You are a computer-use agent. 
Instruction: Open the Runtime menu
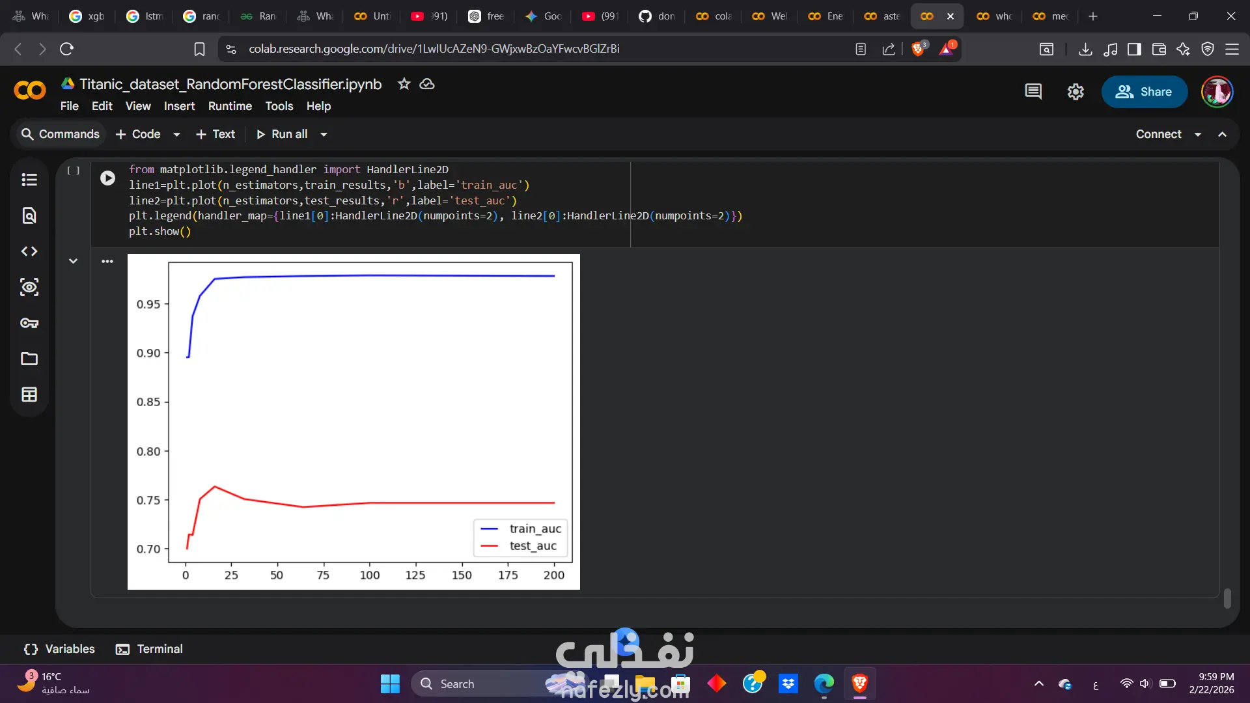230,106
